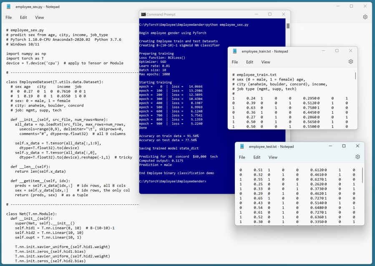Open the View menu in employee_sex.py
375x266 pixels.
[x=40, y=17]
